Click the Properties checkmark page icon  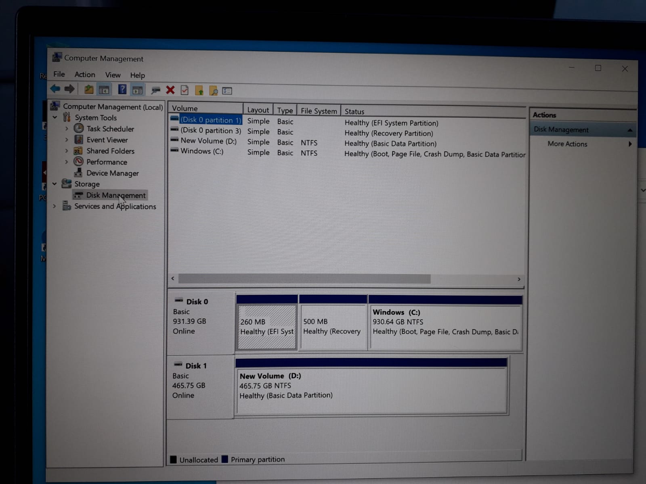(x=185, y=90)
